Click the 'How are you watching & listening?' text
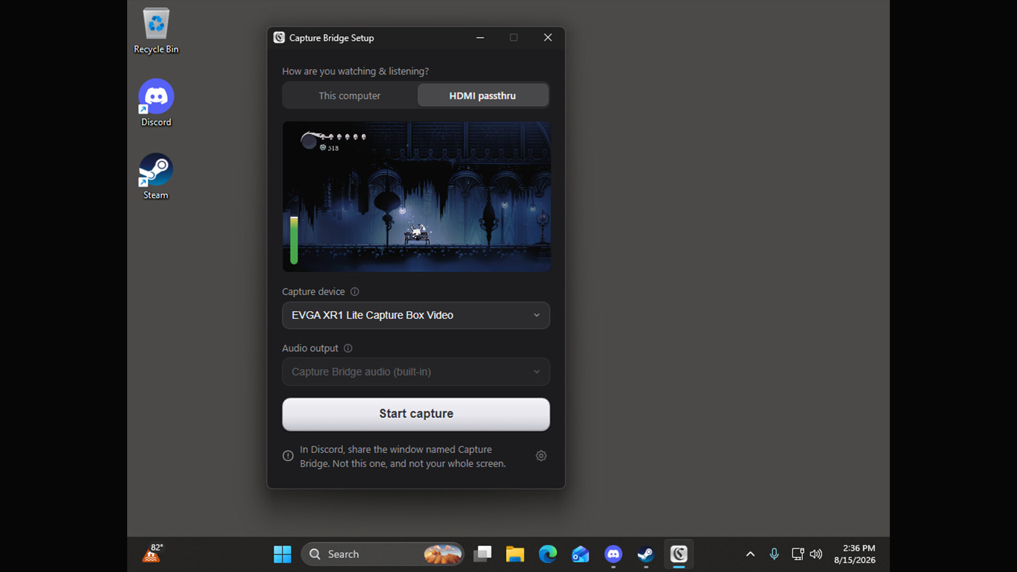Viewport: 1017px width, 572px height. [355, 71]
